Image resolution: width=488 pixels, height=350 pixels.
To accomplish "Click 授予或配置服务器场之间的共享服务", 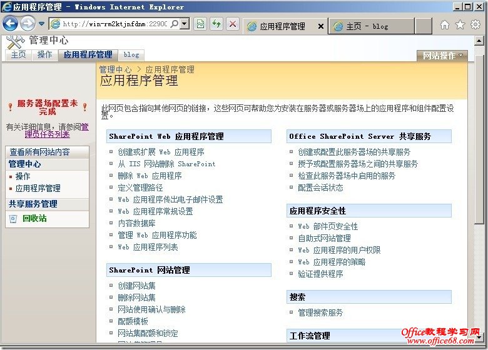I will pyautogui.click(x=358, y=164).
